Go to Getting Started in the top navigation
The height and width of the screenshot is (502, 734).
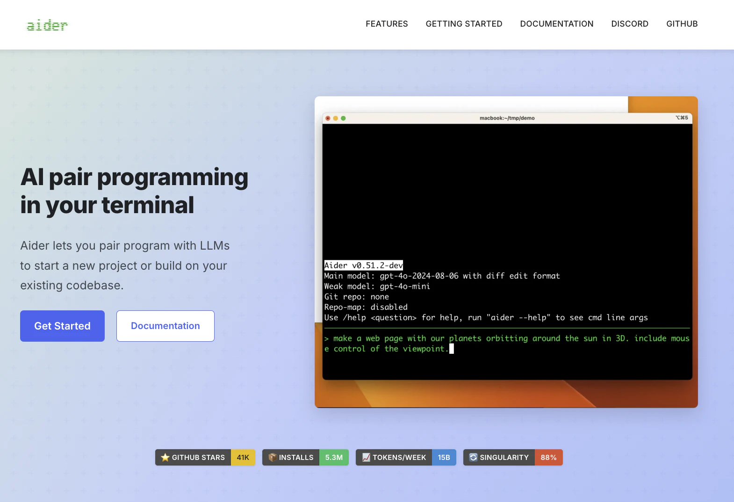(x=464, y=24)
